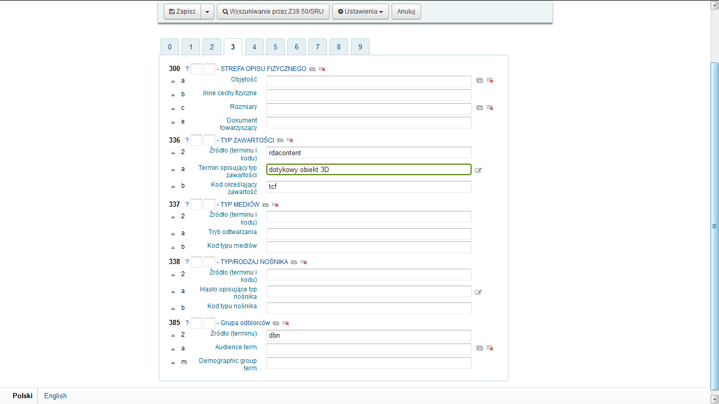Viewport: 719px width, 404px height.
Task: Delete the Audience term subfield
Action: tap(490, 348)
